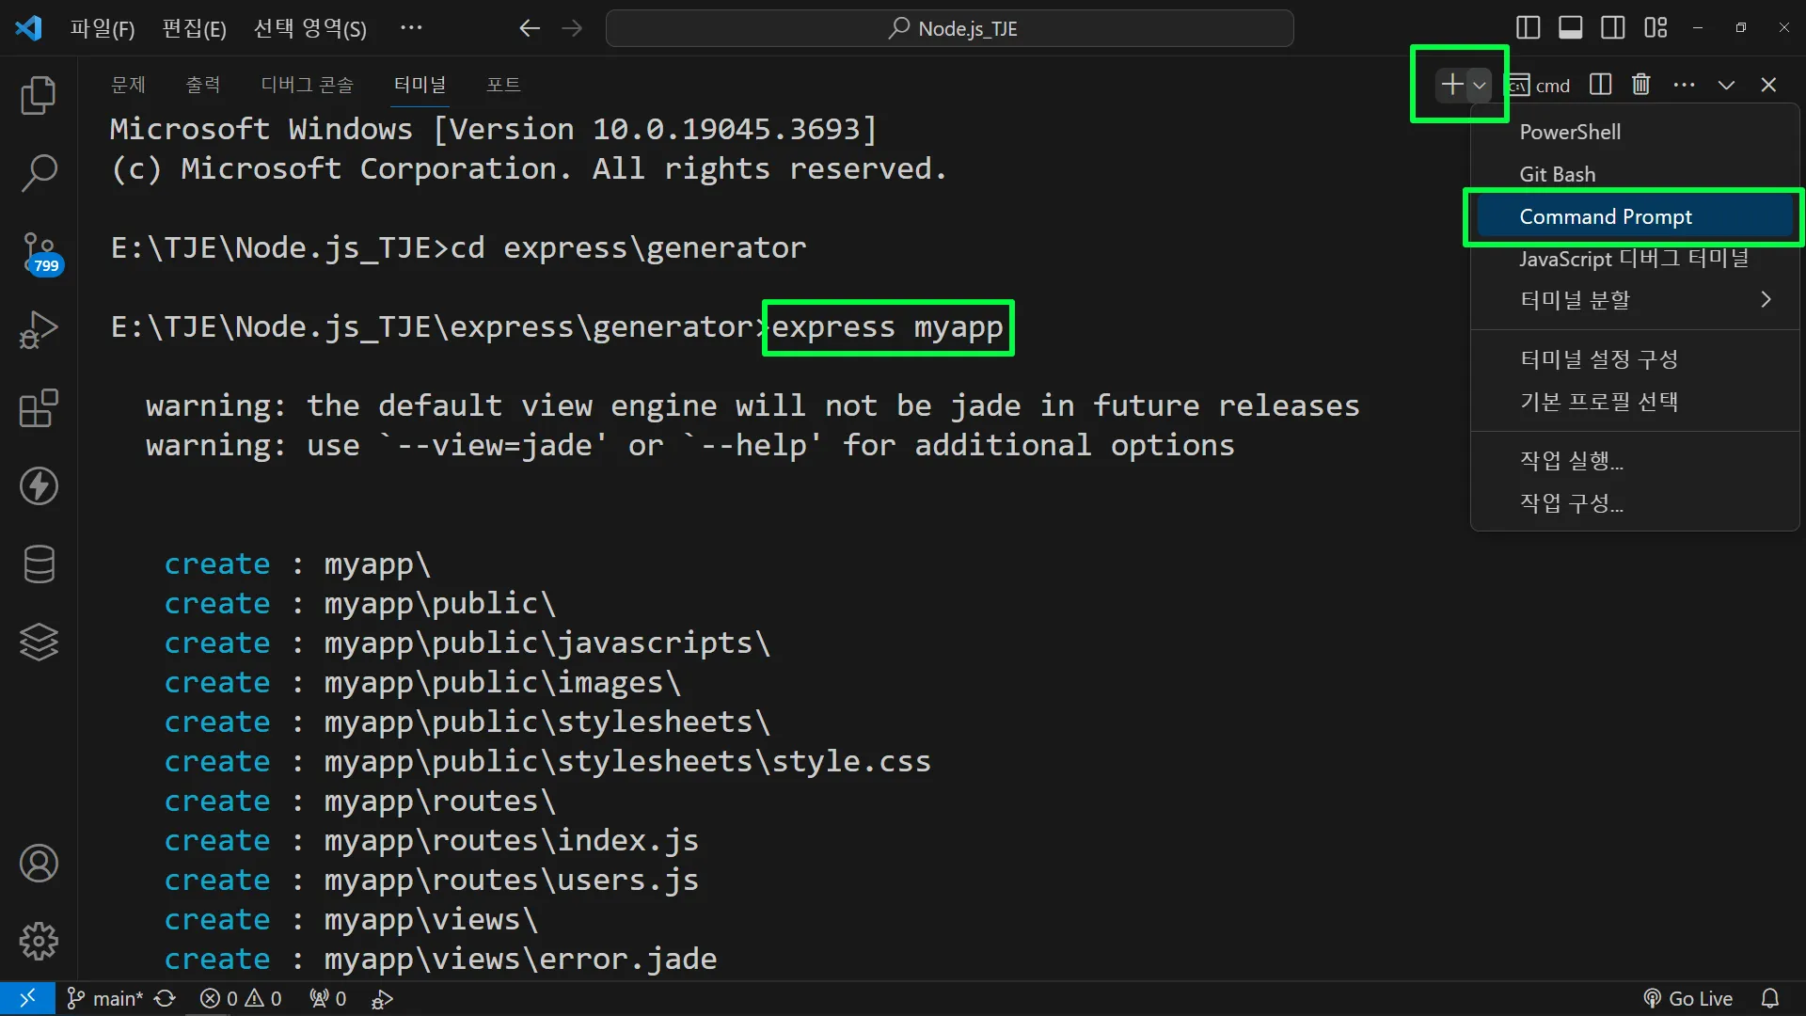The image size is (1806, 1016).
Task: Open Source Control view with 799 badge
Action: [x=39, y=252]
